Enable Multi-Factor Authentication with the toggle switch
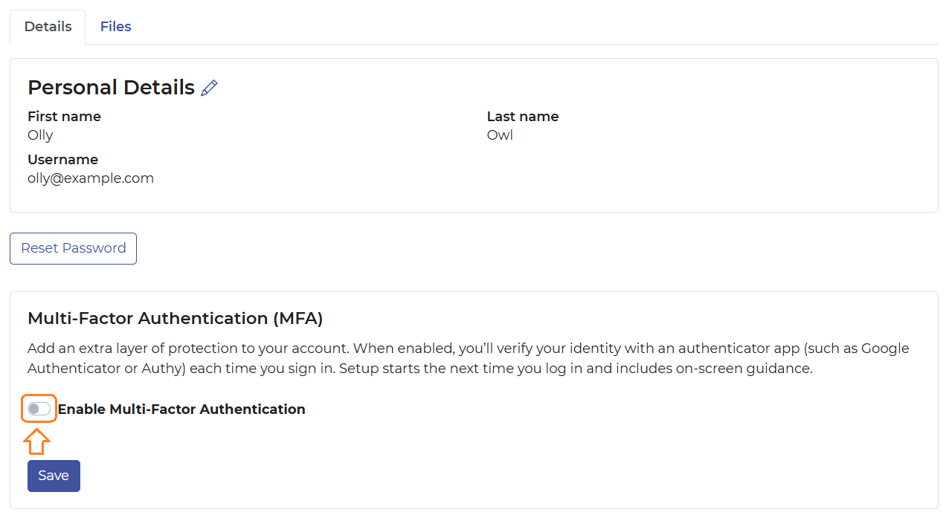Image resolution: width=949 pixels, height=518 pixels. 38,408
